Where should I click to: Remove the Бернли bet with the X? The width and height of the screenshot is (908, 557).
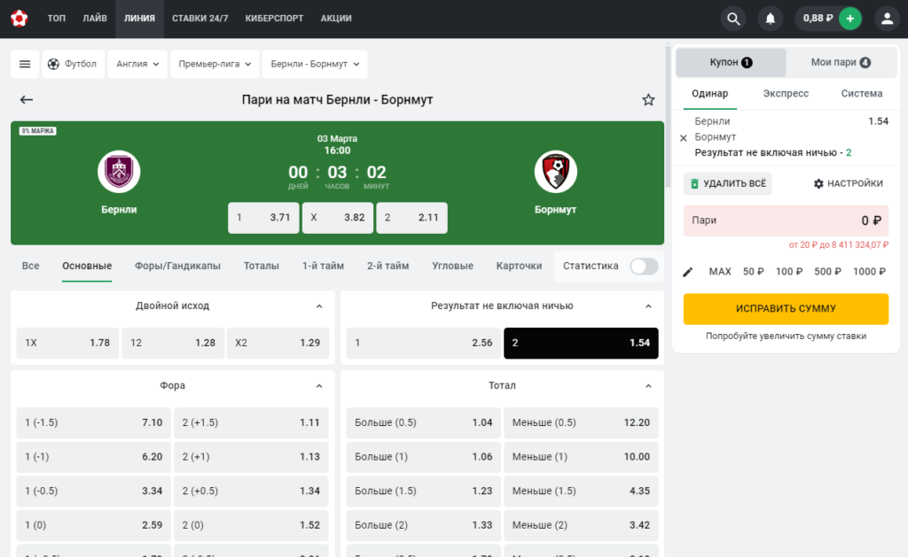[684, 137]
